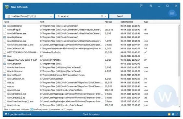The width and height of the screenshot is (183, 119).
Task: Click the date 12.04.2018 20:45:43 cell
Action: point(130,105)
